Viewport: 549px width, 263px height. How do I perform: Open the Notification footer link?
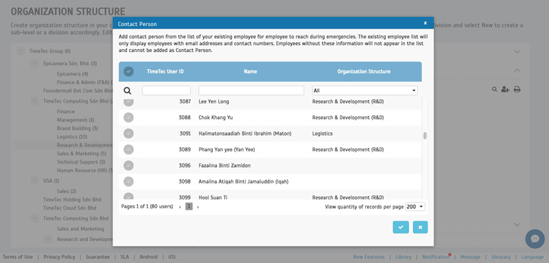(436, 257)
